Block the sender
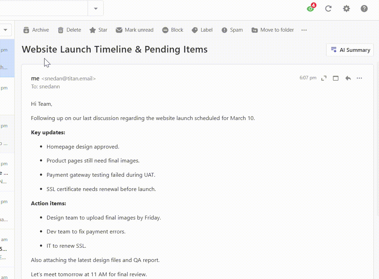Viewport: 379px width, 279px height. (172, 30)
